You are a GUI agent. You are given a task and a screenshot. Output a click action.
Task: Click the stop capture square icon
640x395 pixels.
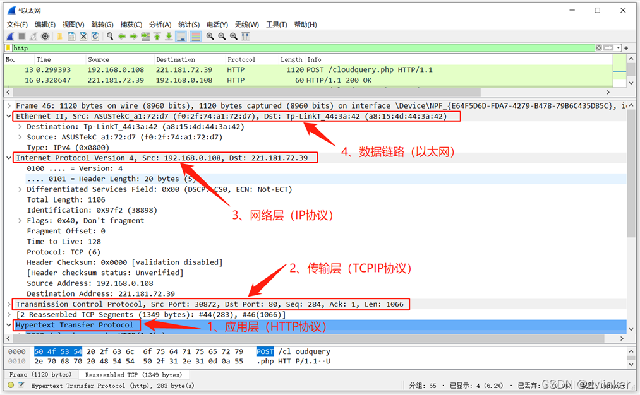21,37
